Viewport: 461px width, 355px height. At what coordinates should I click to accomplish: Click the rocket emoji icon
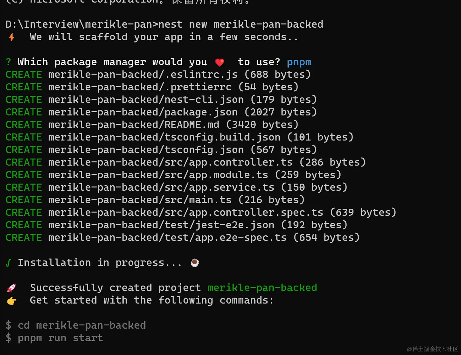pos(12,288)
